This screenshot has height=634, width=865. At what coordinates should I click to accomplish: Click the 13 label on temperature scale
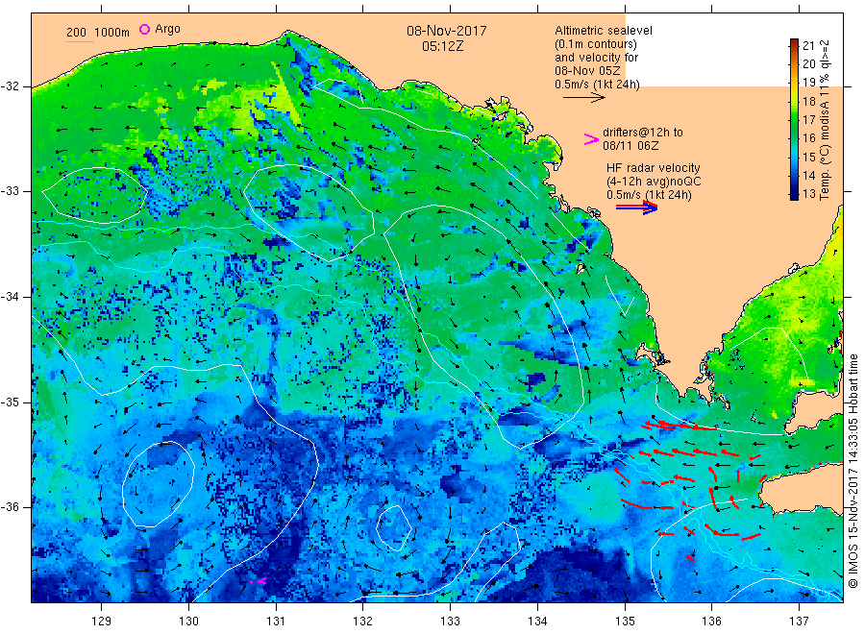click(x=808, y=194)
